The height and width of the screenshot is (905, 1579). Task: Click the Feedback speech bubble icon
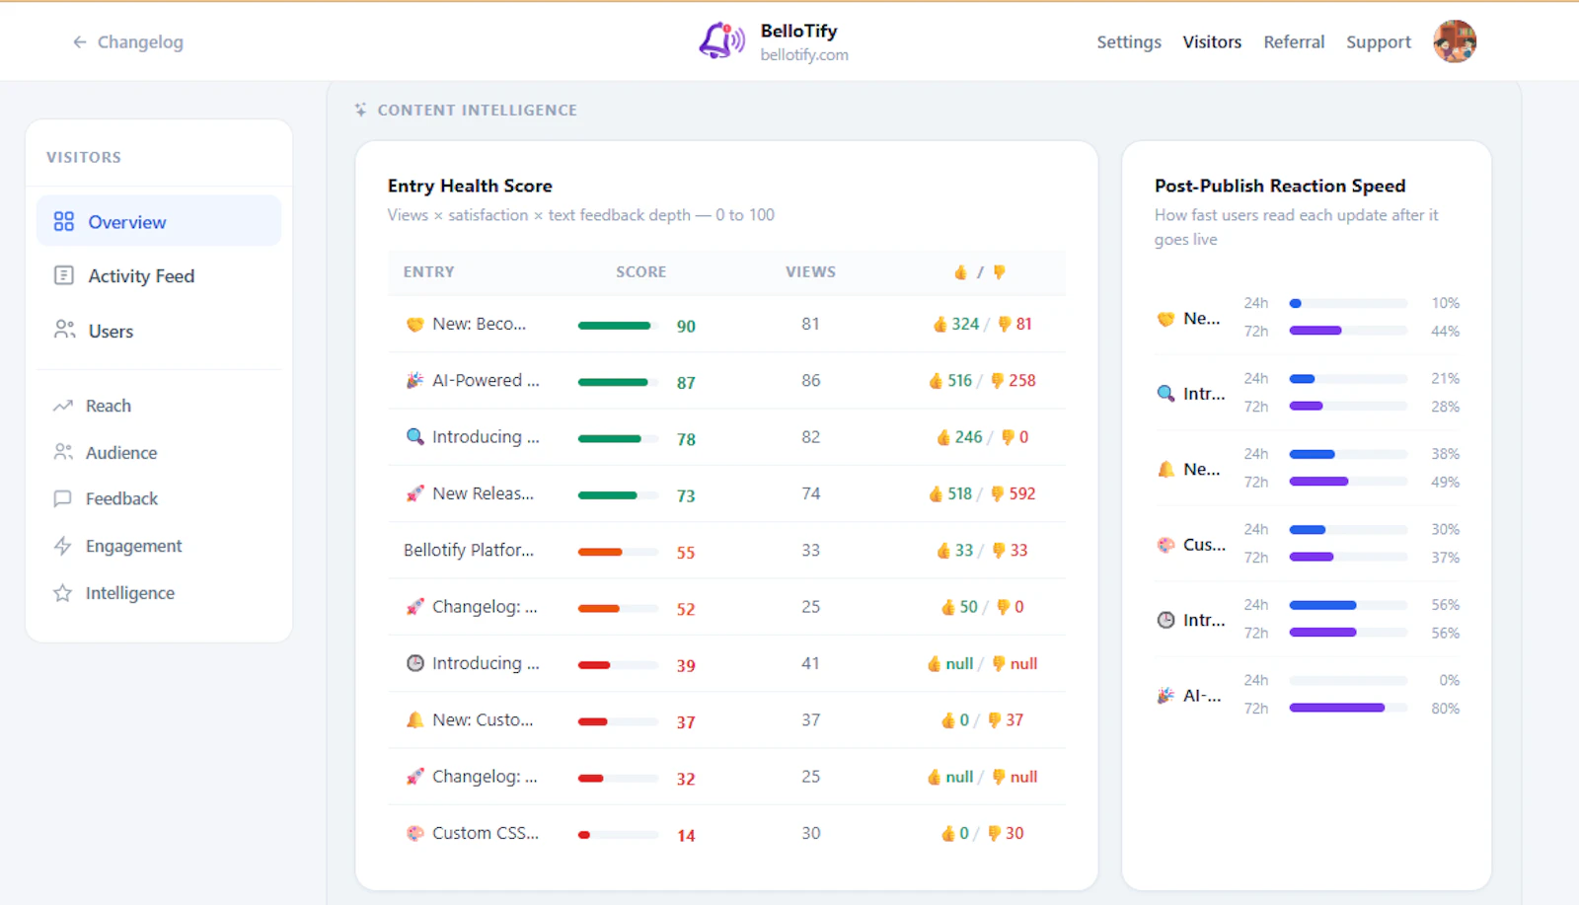63,499
